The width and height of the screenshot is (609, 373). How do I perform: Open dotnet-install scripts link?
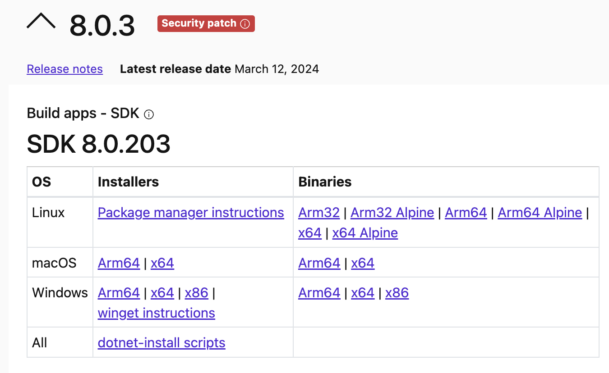click(161, 343)
